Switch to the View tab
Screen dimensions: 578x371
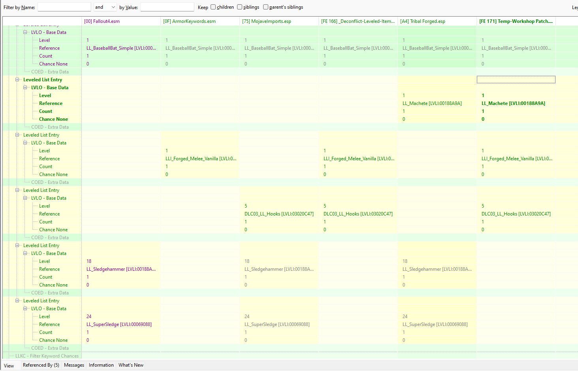[9, 365]
